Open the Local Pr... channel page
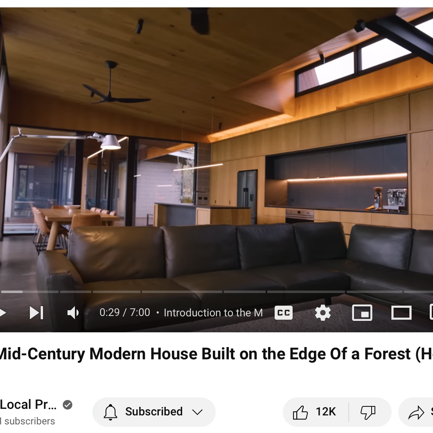The height and width of the screenshot is (433, 433). point(28,405)
